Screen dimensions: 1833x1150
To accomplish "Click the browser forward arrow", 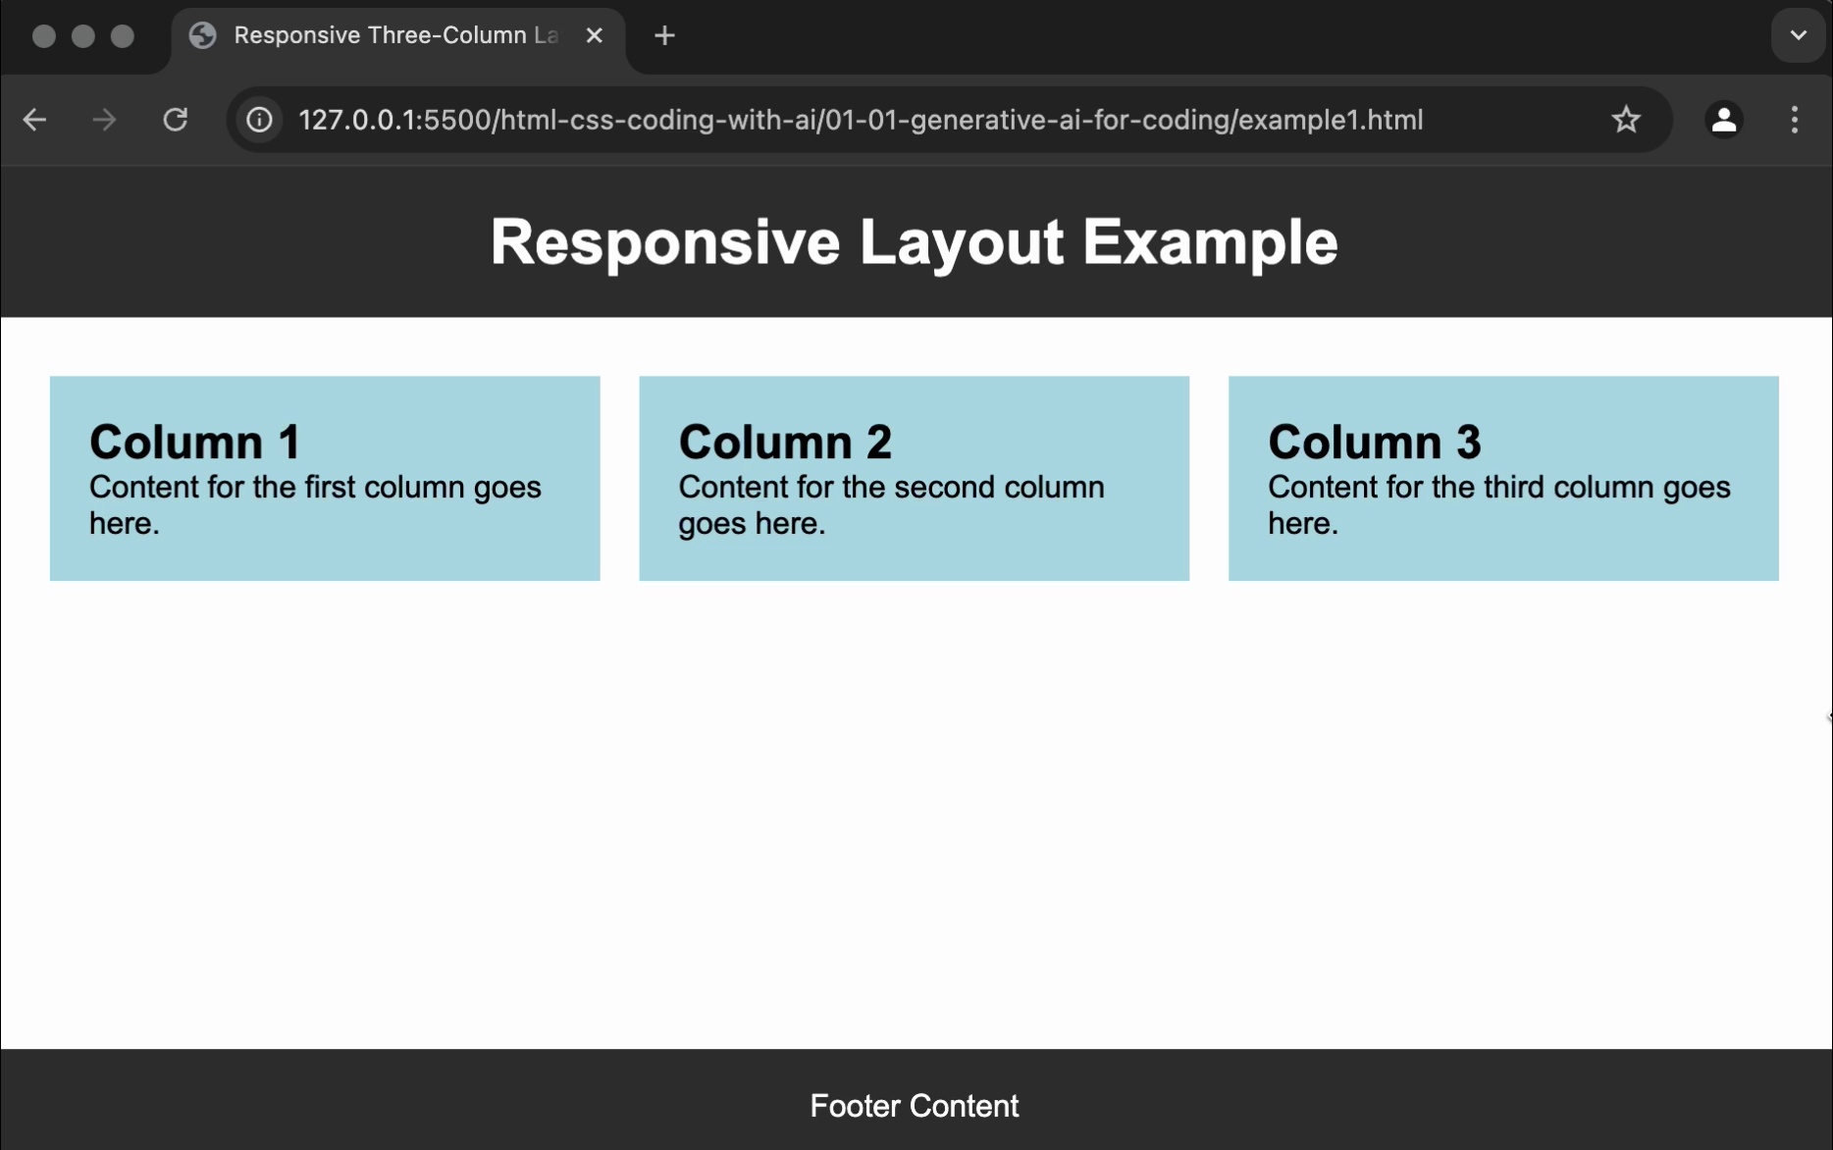I will coord(104,120).
